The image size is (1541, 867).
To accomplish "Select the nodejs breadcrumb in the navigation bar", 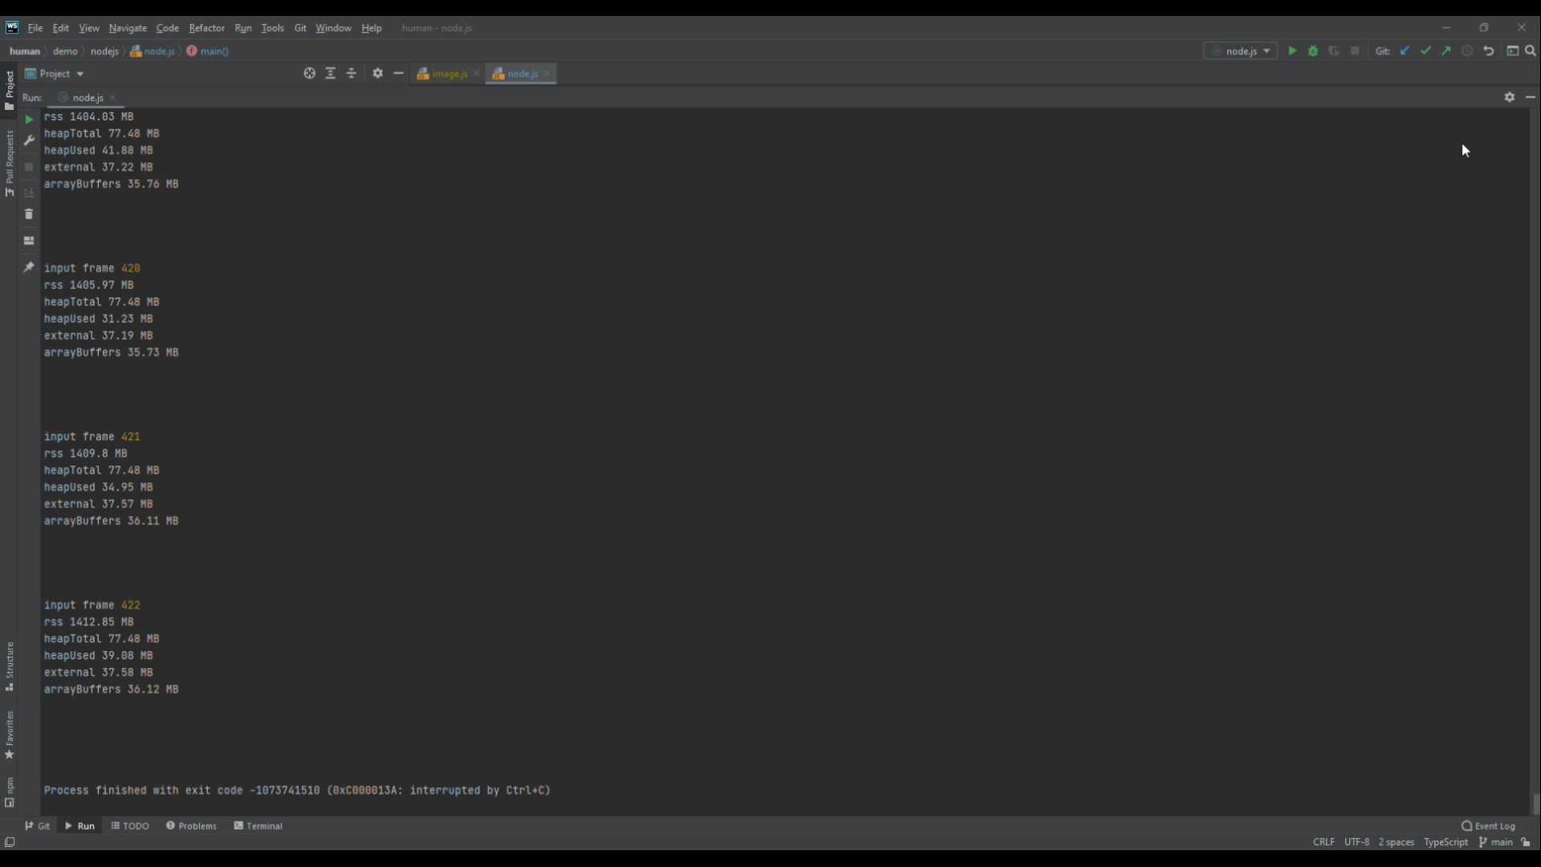I will point(104,51).
